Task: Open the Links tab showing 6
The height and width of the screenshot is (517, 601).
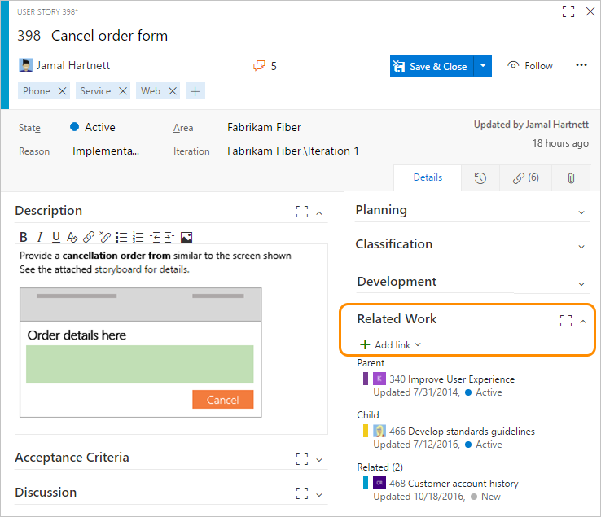Action: 525,177
